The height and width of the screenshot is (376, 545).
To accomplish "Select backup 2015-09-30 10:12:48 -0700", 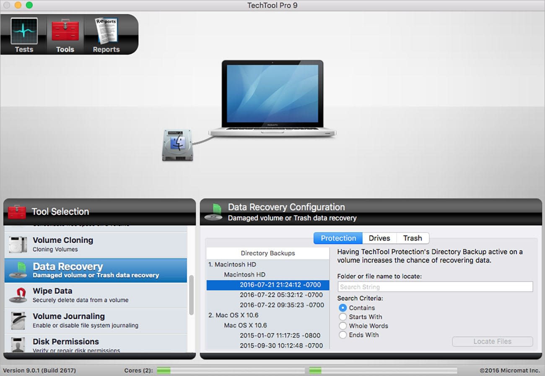I will pyautogui.click(x=268, y=345).
